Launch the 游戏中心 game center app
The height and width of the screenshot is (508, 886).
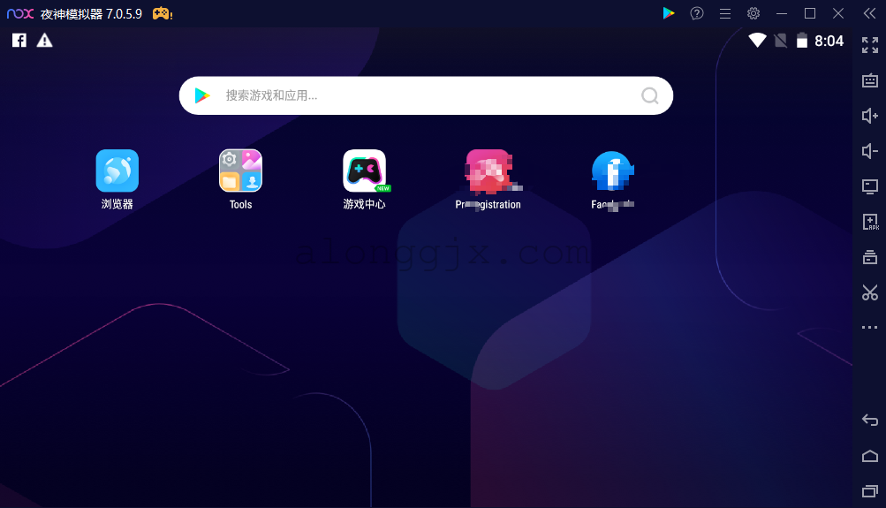tap(364, 171)
